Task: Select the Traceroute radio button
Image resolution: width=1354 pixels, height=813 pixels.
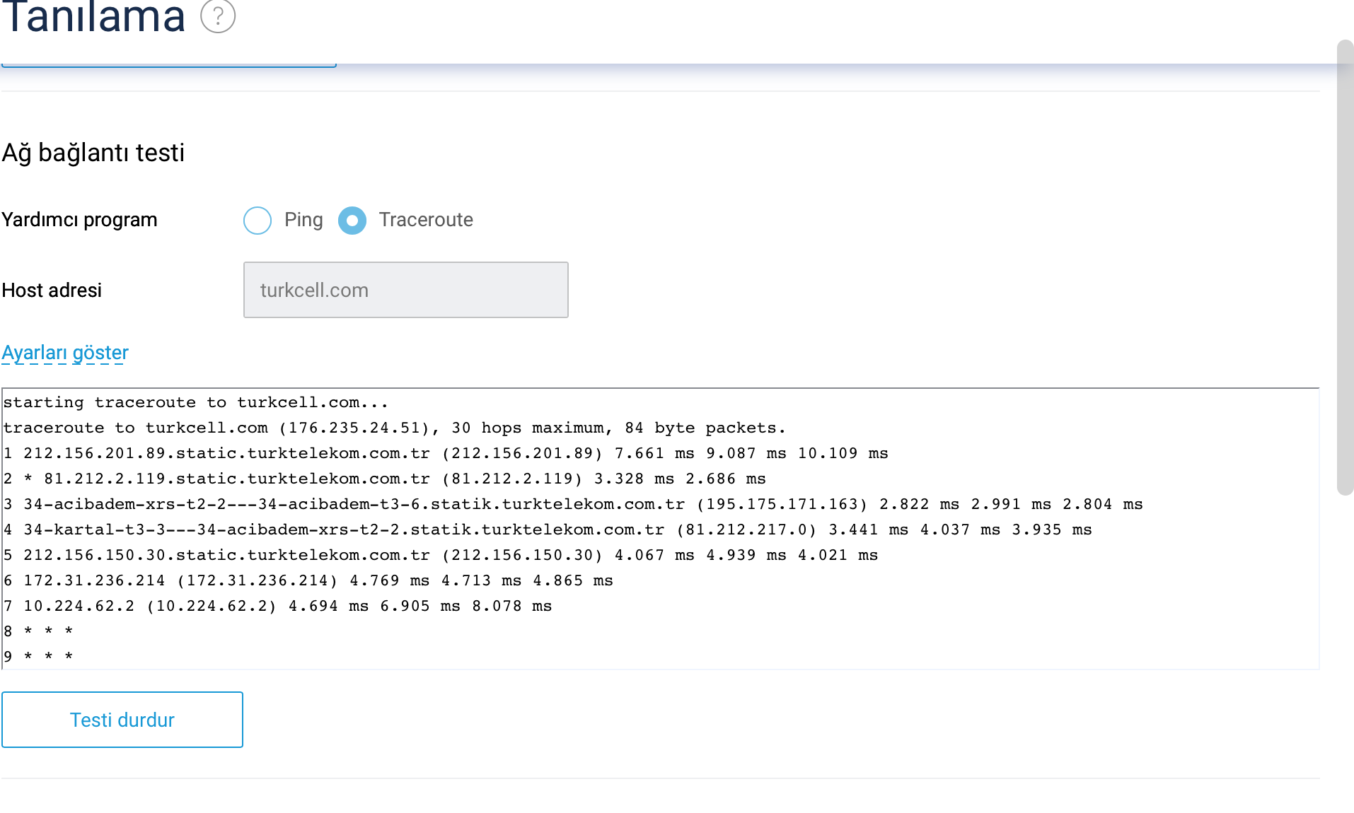Action: tap(352, 221)
